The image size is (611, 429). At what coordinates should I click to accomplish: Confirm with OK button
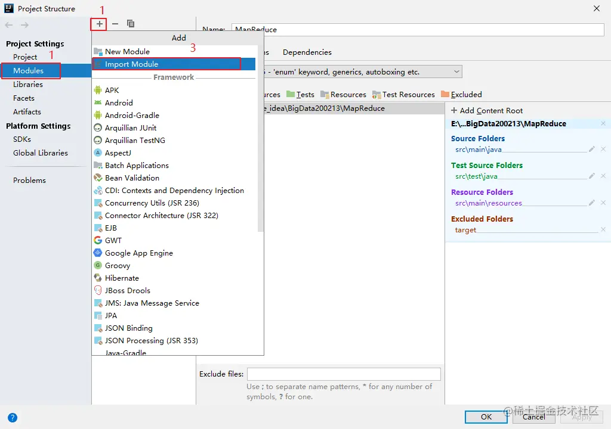click(x=486, y=417)
